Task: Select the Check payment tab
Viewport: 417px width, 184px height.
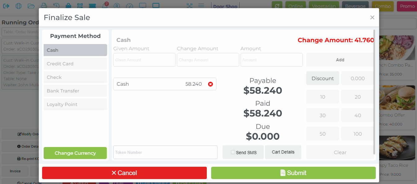Action: [75, 77]
